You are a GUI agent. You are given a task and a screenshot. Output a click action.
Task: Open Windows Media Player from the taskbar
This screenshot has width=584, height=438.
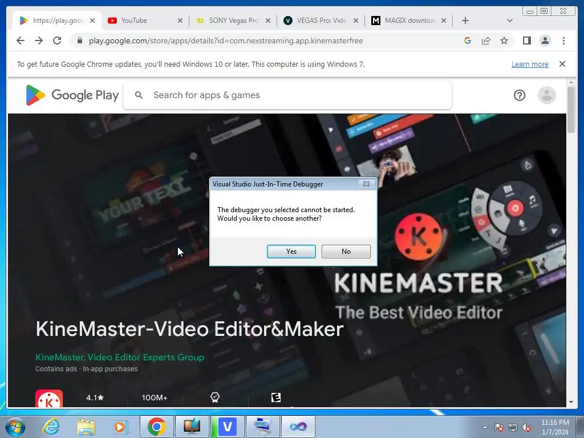(x=120, y=427)
